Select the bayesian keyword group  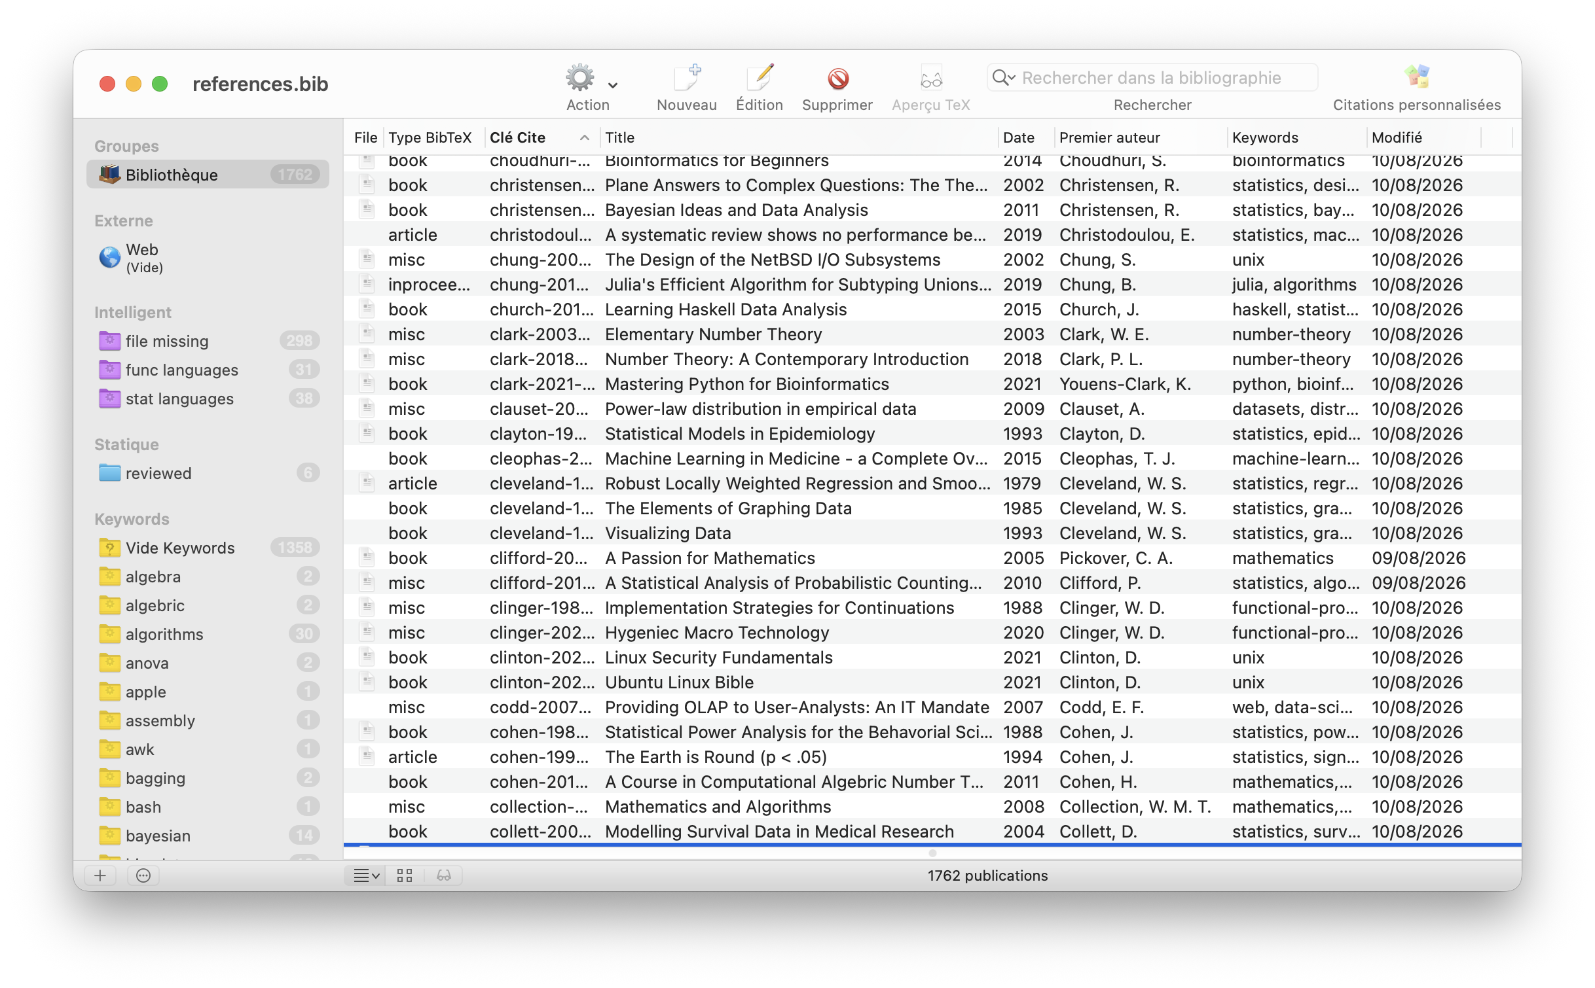tap(208, 836)
